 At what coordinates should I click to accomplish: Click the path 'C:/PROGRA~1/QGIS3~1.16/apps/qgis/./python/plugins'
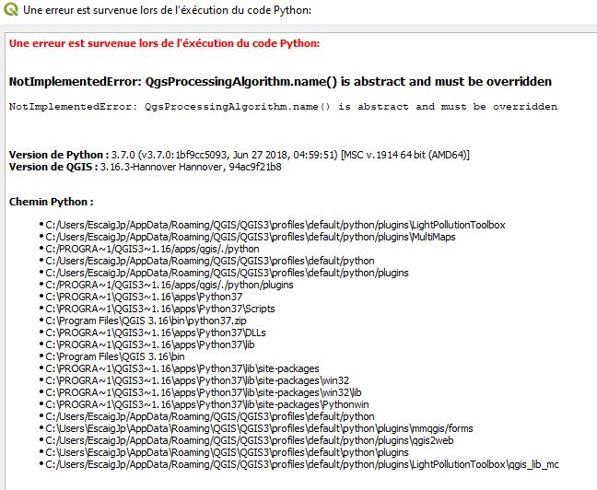point(170,285)
